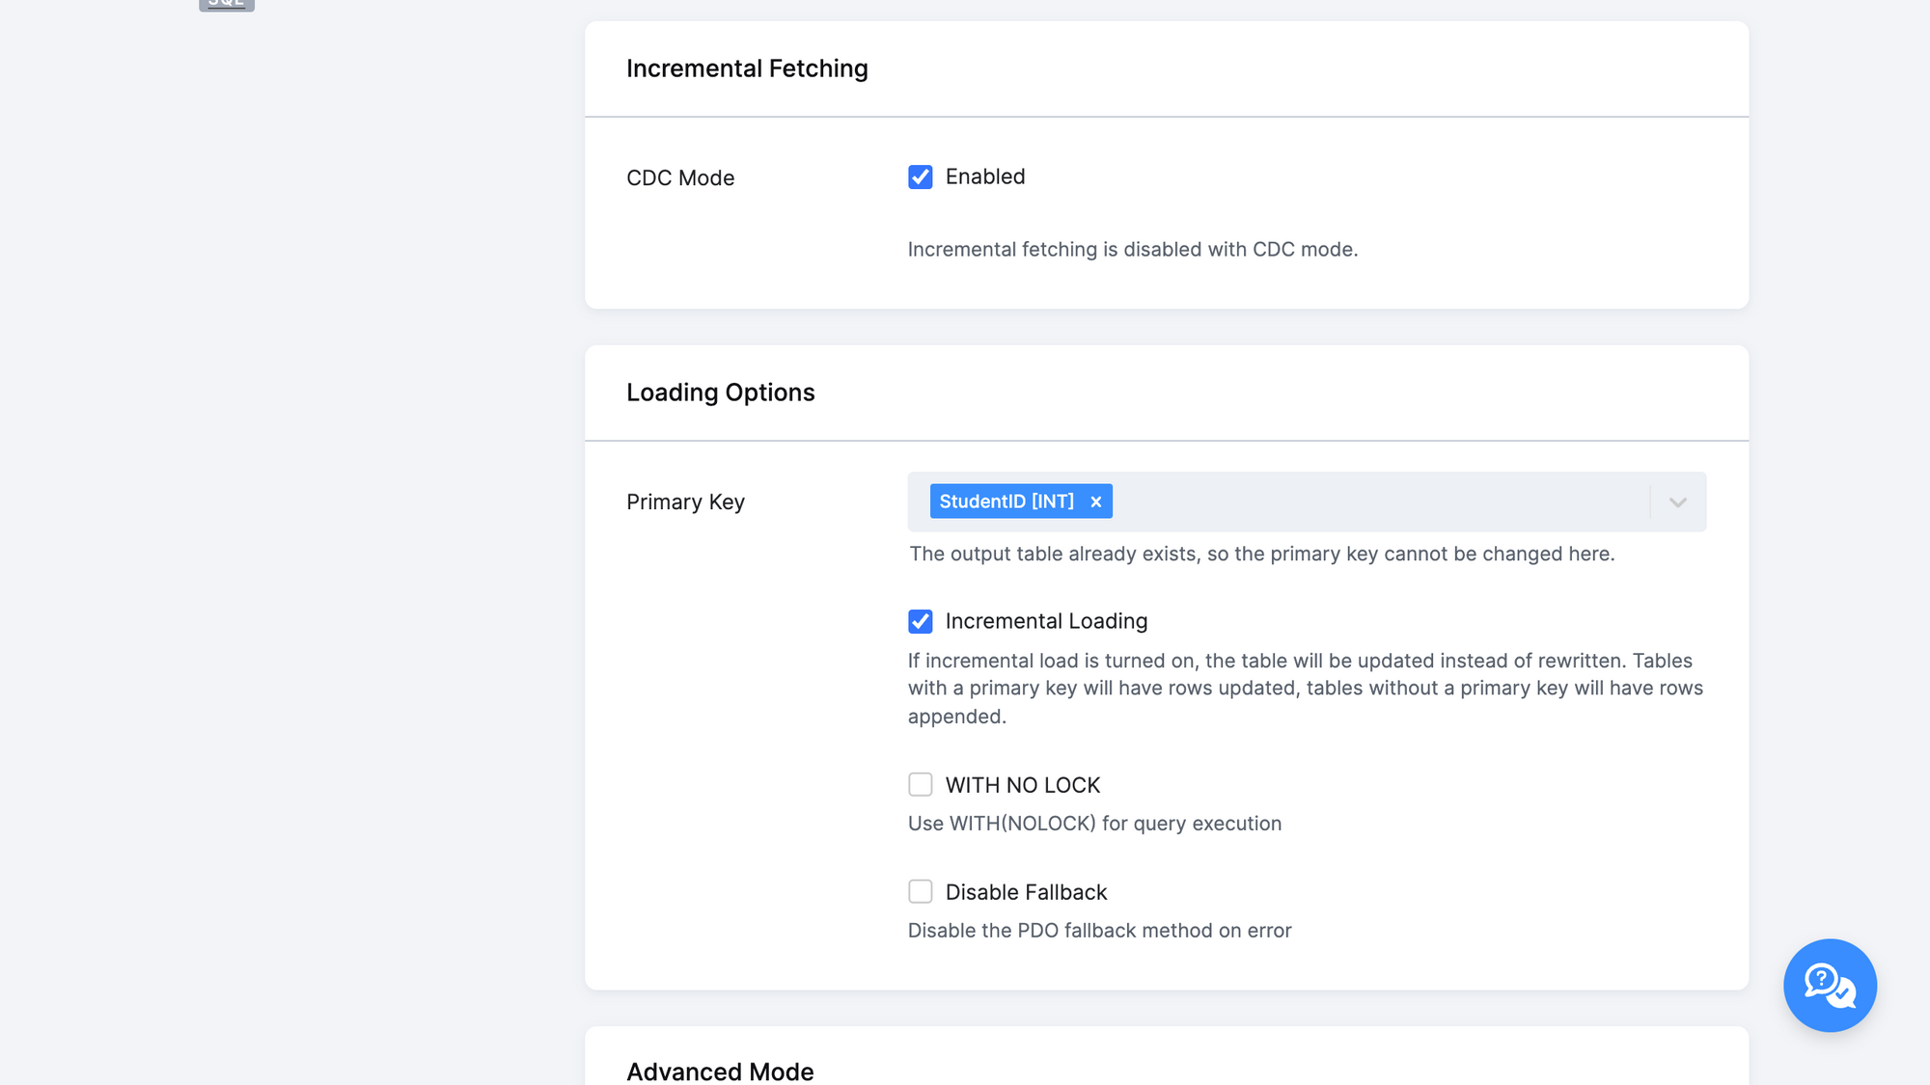
Task: Uncheck the CDC Mode Enabled checkbox
Action: [920, 176]
